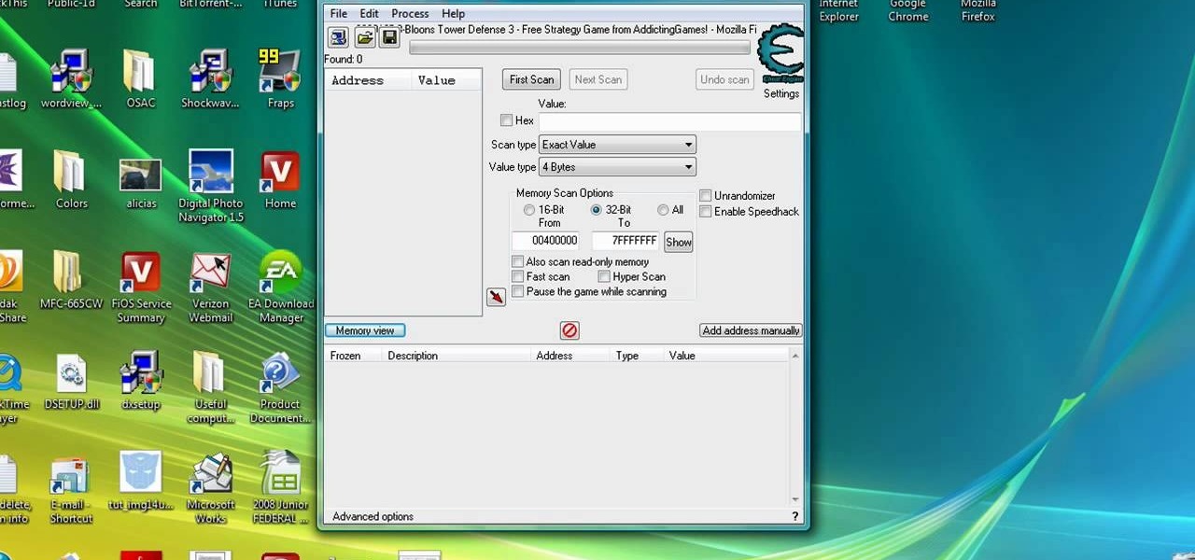Open the OSAC folder on desktop

[140, 79]
